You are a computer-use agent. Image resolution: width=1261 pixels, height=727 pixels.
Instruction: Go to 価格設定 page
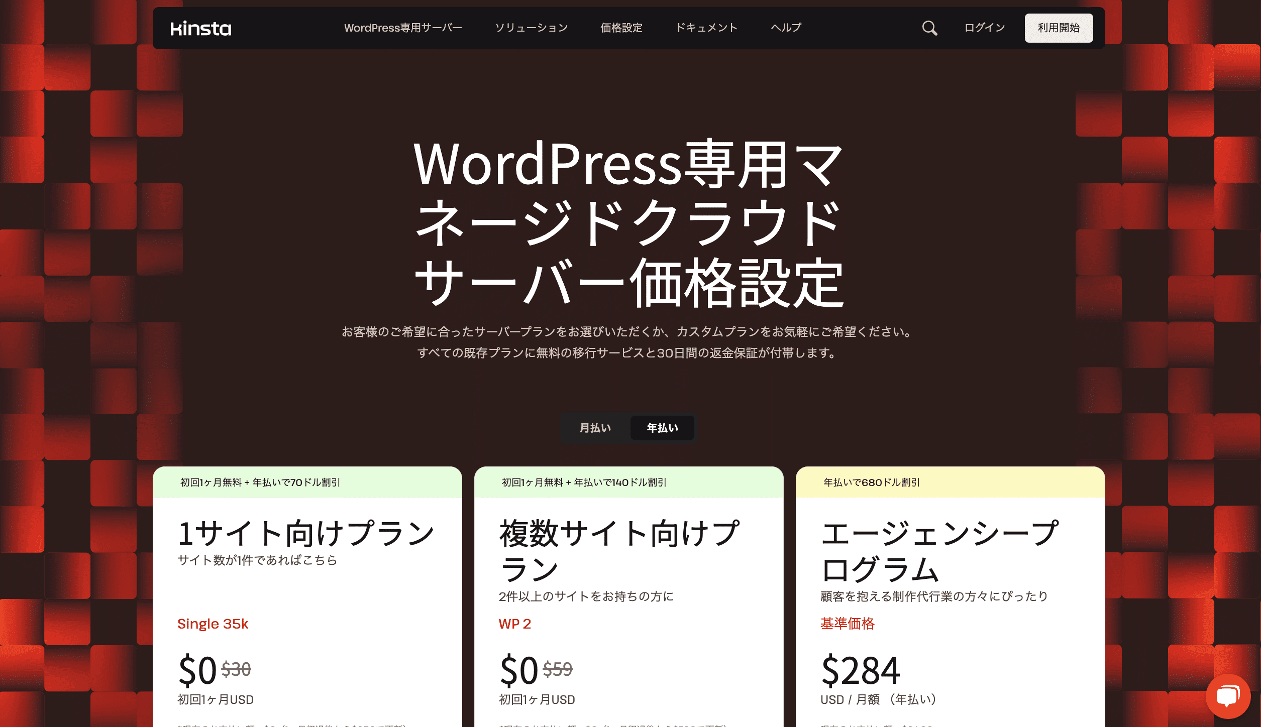point(621,28)
